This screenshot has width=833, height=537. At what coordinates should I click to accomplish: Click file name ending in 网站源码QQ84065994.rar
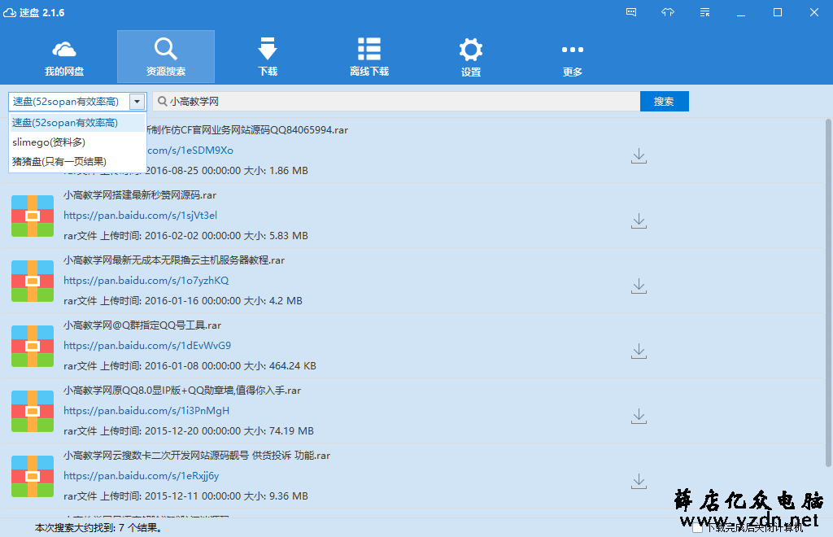click(x=247, y=130)
